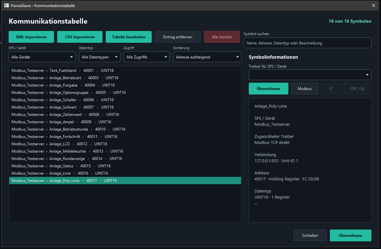Click the Schließen button
This screenshot has width=381, height=249.
[x=310, y=235]
